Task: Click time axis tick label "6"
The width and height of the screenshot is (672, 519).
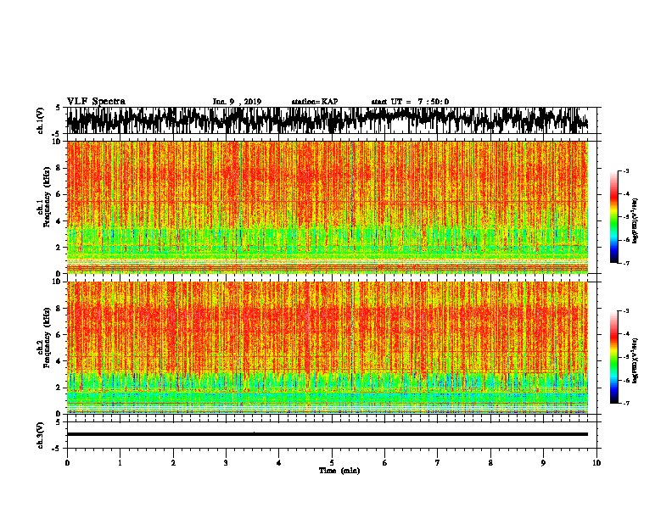Action: click(x=385, y=463)
